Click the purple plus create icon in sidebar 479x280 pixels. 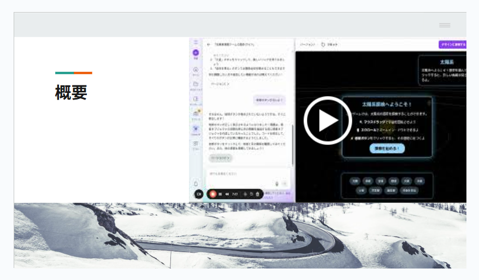196,53
